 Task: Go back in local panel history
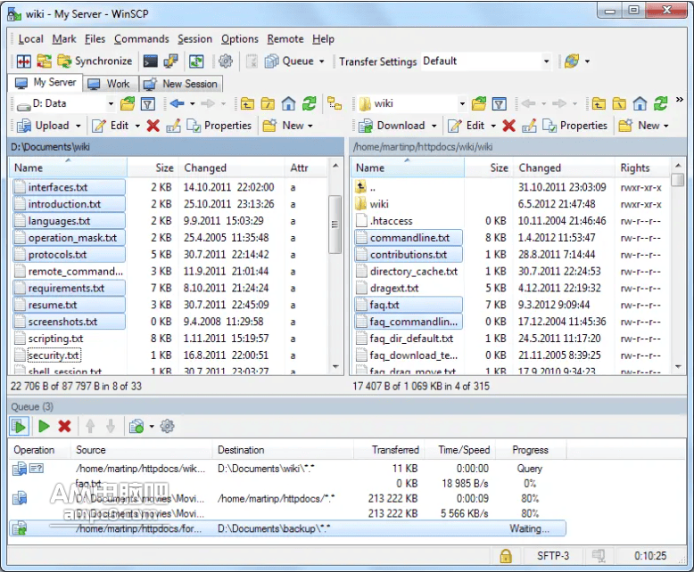click(177, 103)
